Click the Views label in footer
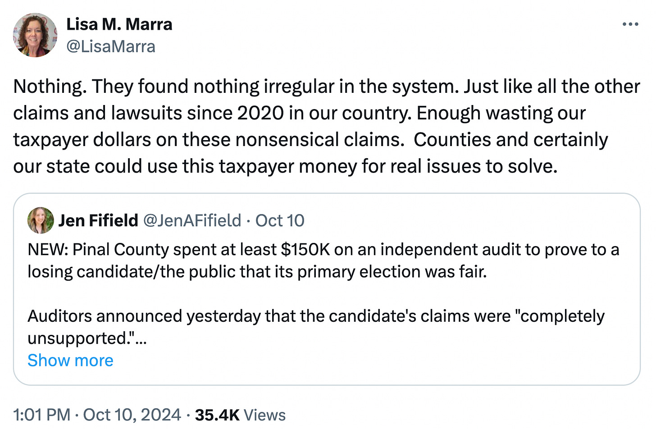The width and height of the screenshot is (656, 429). coord(264,415)
